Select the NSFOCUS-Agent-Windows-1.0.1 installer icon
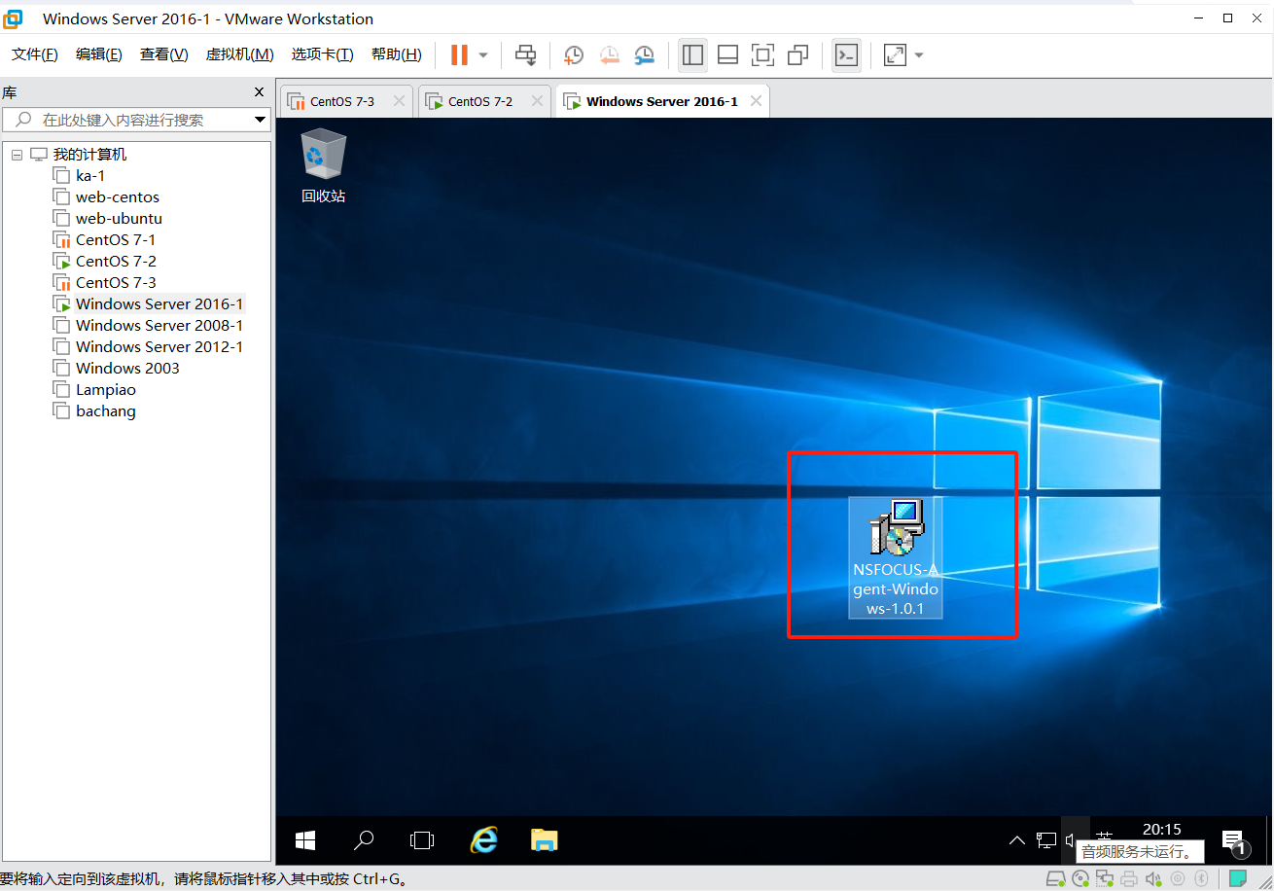This screenshot has width=1274, height=891. click(x=896, y=557)
